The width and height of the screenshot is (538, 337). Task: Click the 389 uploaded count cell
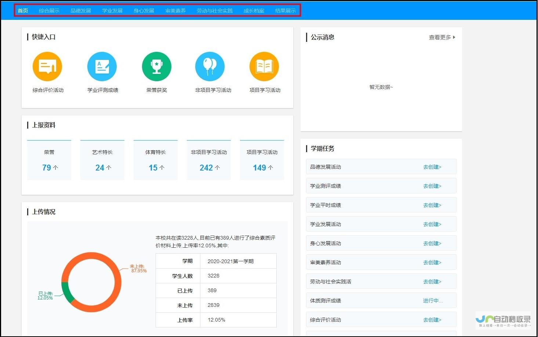pyautogui.click(x=238, y=291)
